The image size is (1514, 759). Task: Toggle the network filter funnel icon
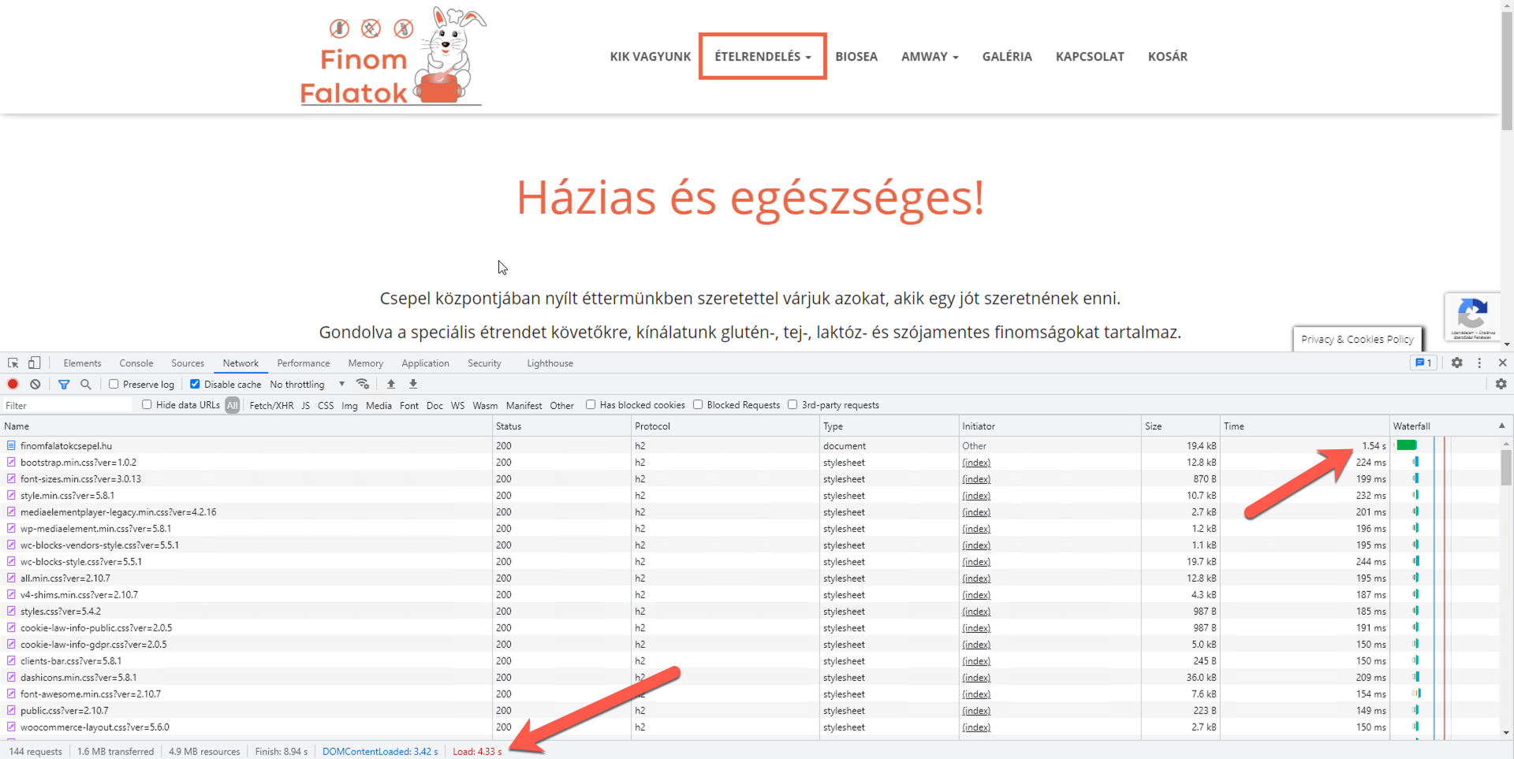tap(64, 385)
